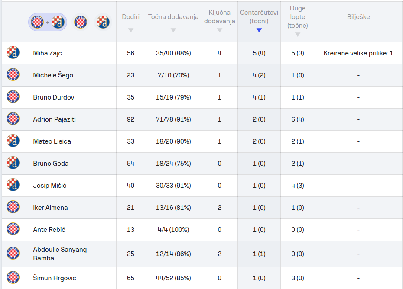Click the Dinamo crest beside Mateo Lisica
This screenshot has height=289, width=403.
pos(13,141)
